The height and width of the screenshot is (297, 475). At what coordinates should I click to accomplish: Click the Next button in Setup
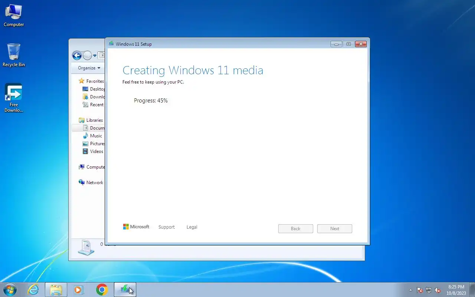(x=335, y=229)
